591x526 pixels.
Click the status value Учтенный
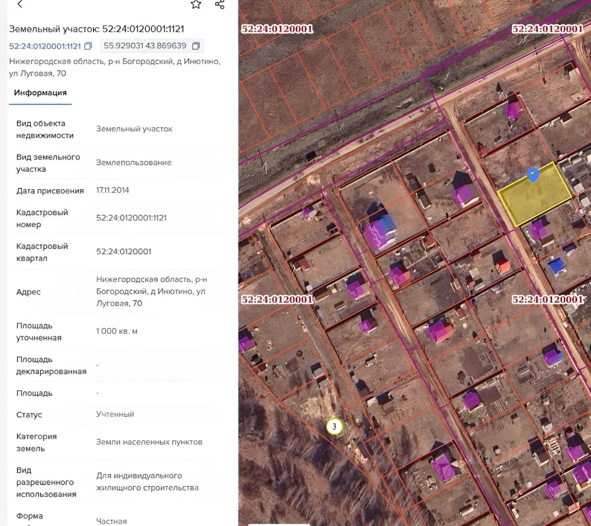click(x=115, y=414)
